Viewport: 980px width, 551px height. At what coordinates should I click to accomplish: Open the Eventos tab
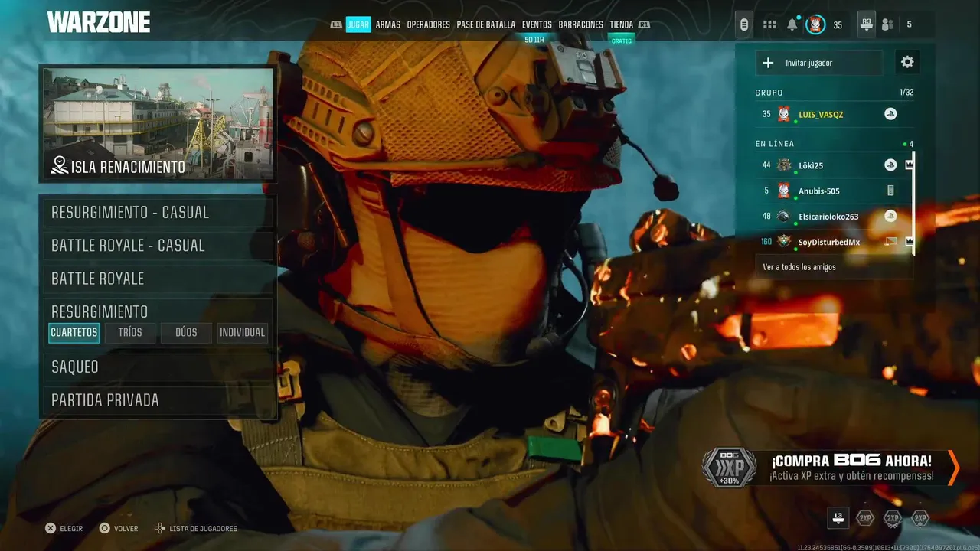(x=537, y=24)
